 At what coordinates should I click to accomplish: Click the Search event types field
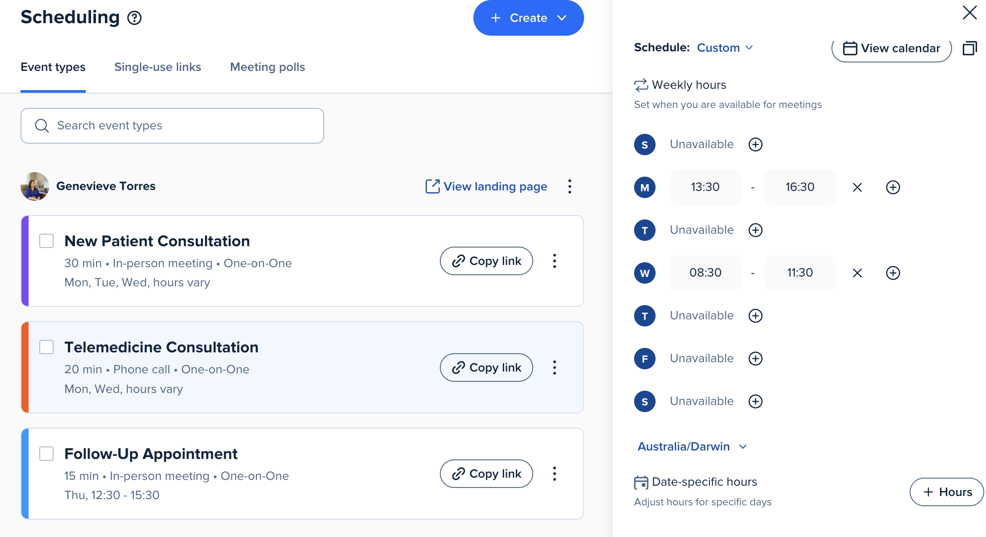(172, 126)
